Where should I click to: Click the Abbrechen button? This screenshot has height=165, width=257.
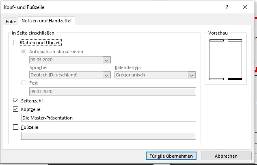pyautogui.click(x=226, y=156)
